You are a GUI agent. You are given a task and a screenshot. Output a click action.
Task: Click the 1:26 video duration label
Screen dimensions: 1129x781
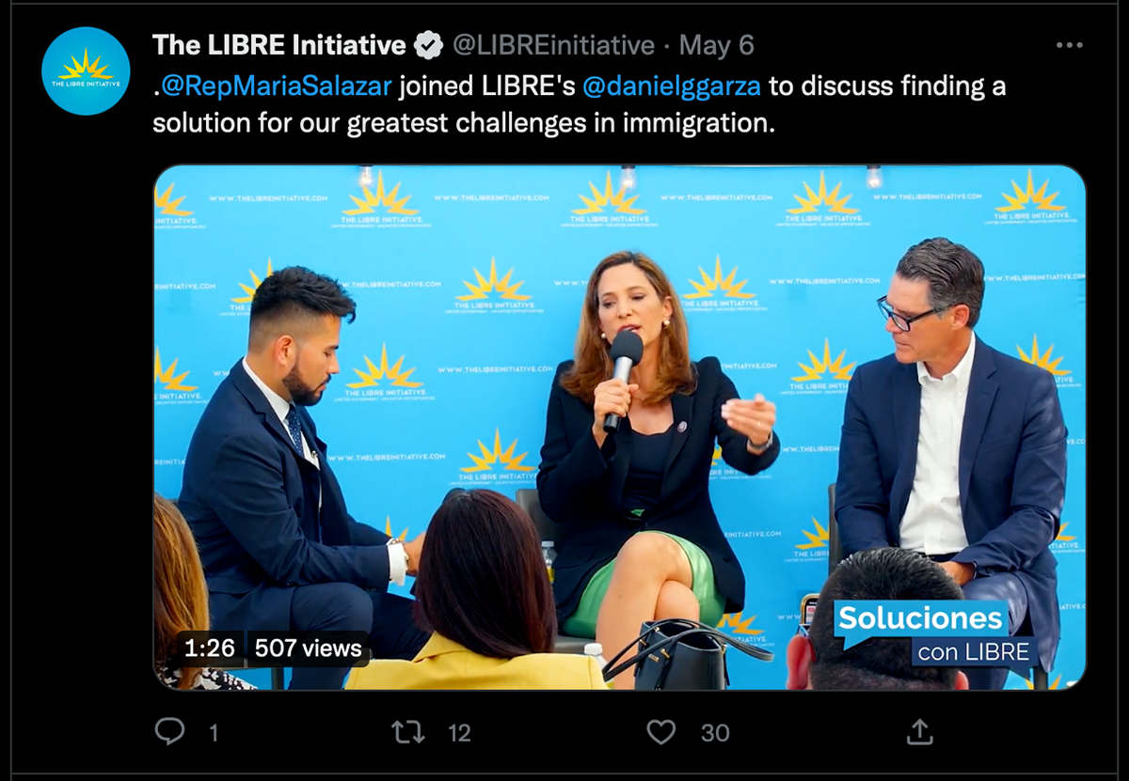click(209, 648)
